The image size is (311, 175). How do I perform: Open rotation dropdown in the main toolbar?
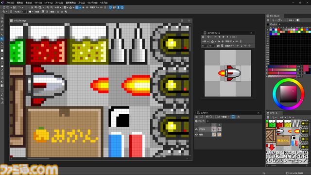click(94, 7)
